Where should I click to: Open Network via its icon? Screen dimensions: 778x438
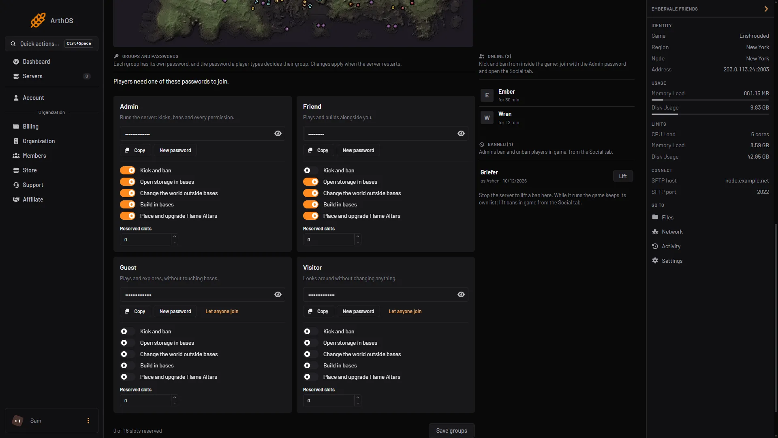tap(655, 232)
